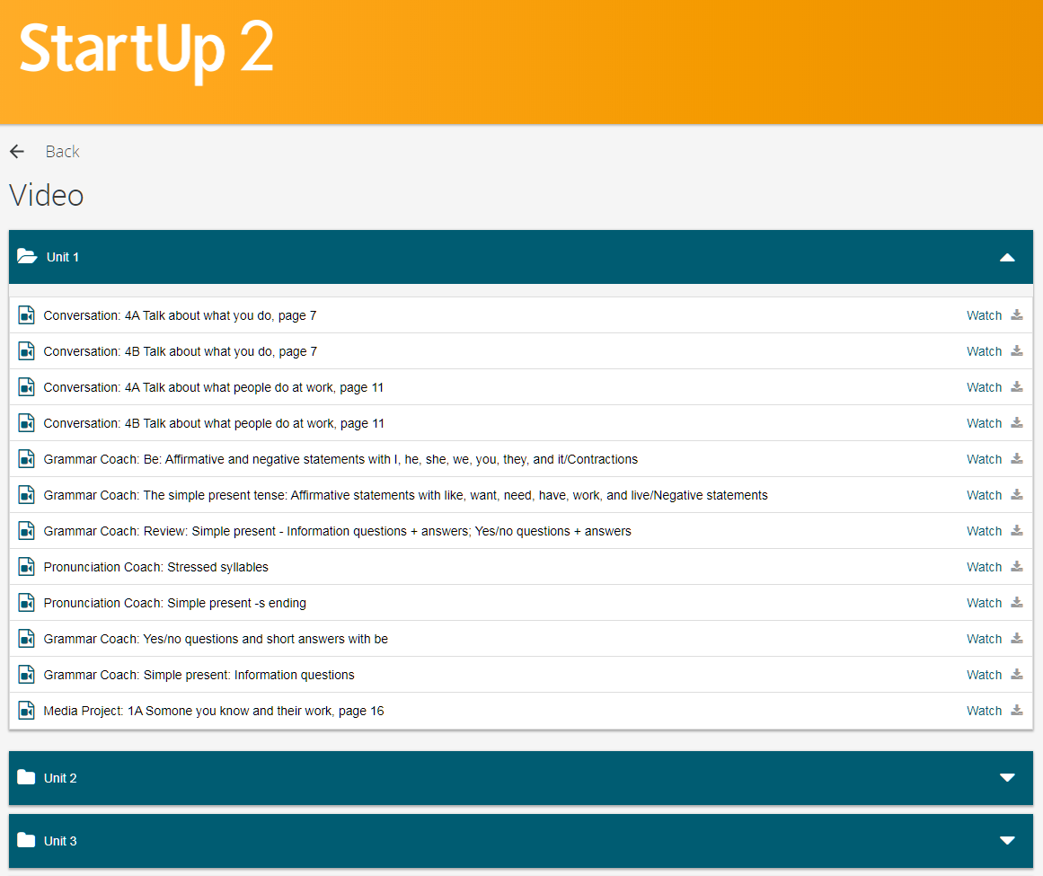Watch Grammar Coach Yes/no questions with be
1043x876 pixels.
(x=984, y=639)
